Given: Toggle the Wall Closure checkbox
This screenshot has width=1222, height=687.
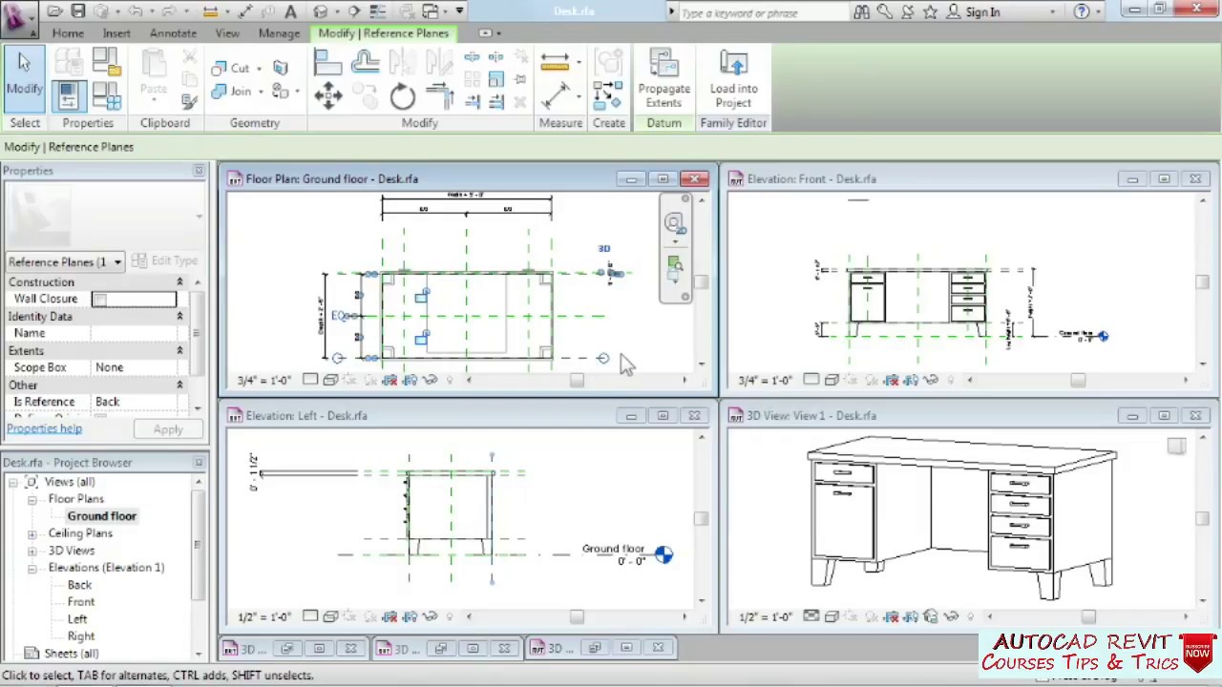Looking at the screenshot, I should pos(99,300).
